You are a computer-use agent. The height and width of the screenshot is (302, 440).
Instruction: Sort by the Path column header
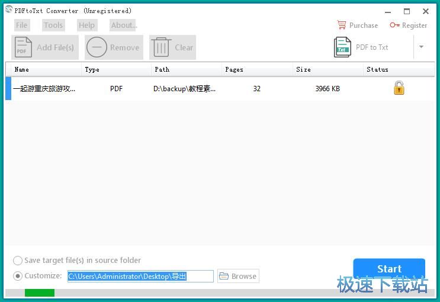point(187,69)
